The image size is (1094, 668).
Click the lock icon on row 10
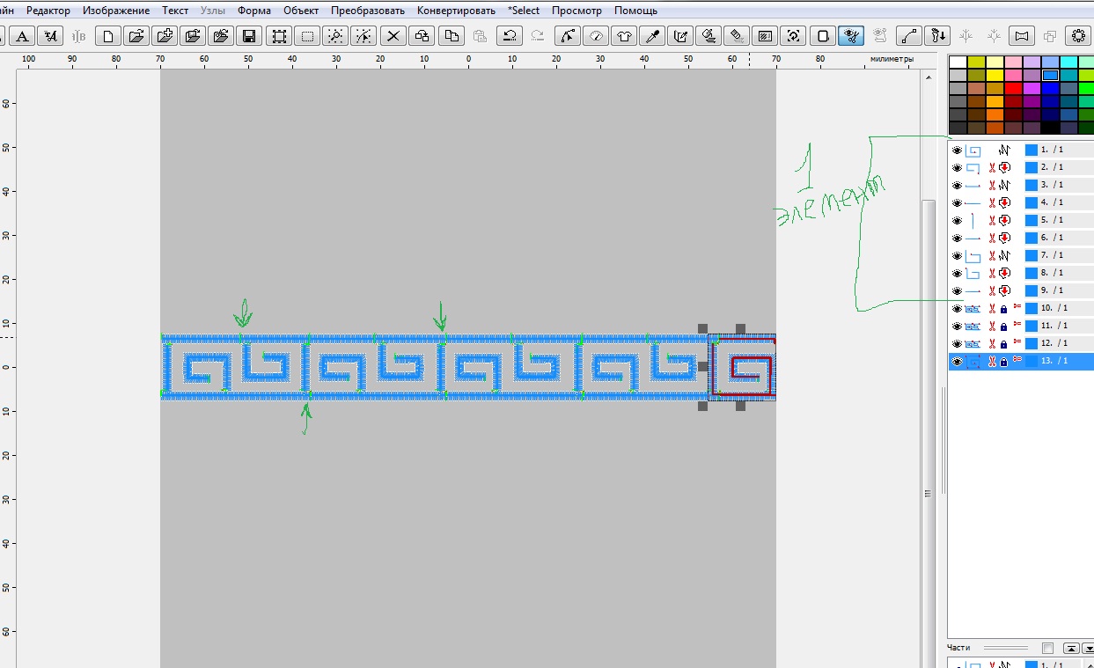1004,308
